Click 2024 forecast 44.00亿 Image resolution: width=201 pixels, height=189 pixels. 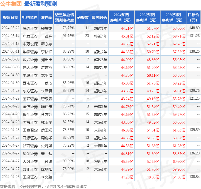127,60
